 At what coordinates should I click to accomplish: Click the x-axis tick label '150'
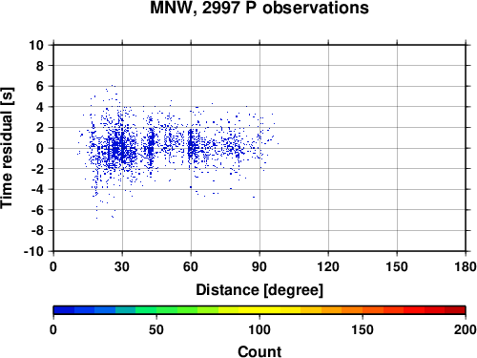click(x=397, y=266)
